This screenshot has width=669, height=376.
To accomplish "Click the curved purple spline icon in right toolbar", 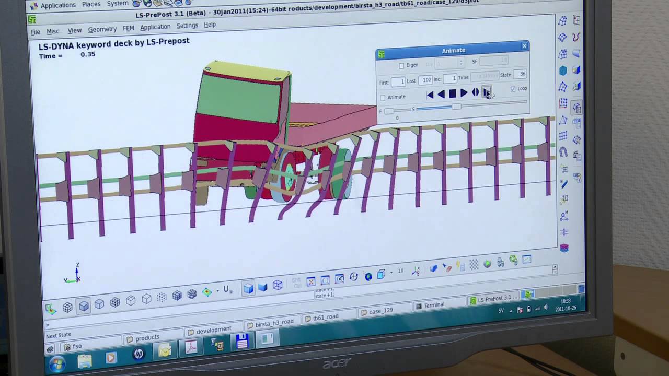I will coord(576,37).
